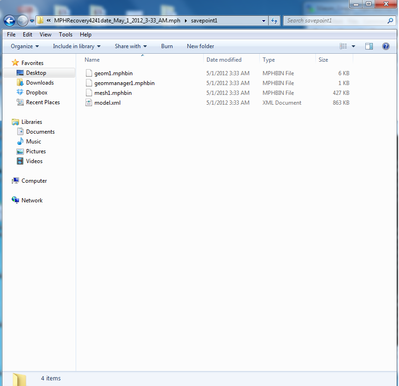399x386 pixels.
Task: Click the search magnifier icon
Action: tap(390, 21)
